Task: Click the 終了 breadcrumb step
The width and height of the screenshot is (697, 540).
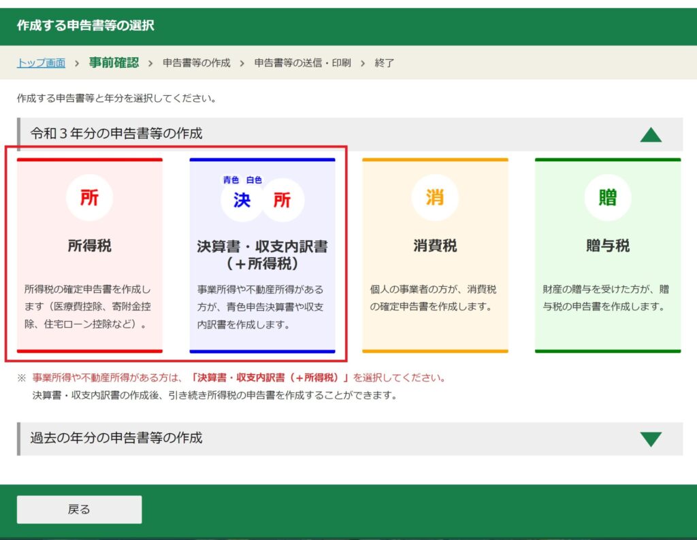Action: coord(384,63)
